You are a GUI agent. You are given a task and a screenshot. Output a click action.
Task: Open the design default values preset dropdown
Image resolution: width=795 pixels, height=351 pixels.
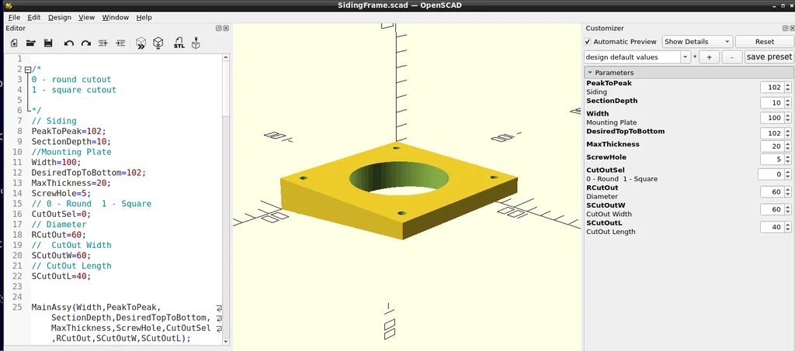638,57
